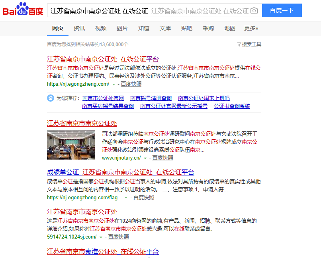Viewport: 321px width, 258px height.
Task: Click the nj.egongzheng.com/flag... URL
Action: 84,197
